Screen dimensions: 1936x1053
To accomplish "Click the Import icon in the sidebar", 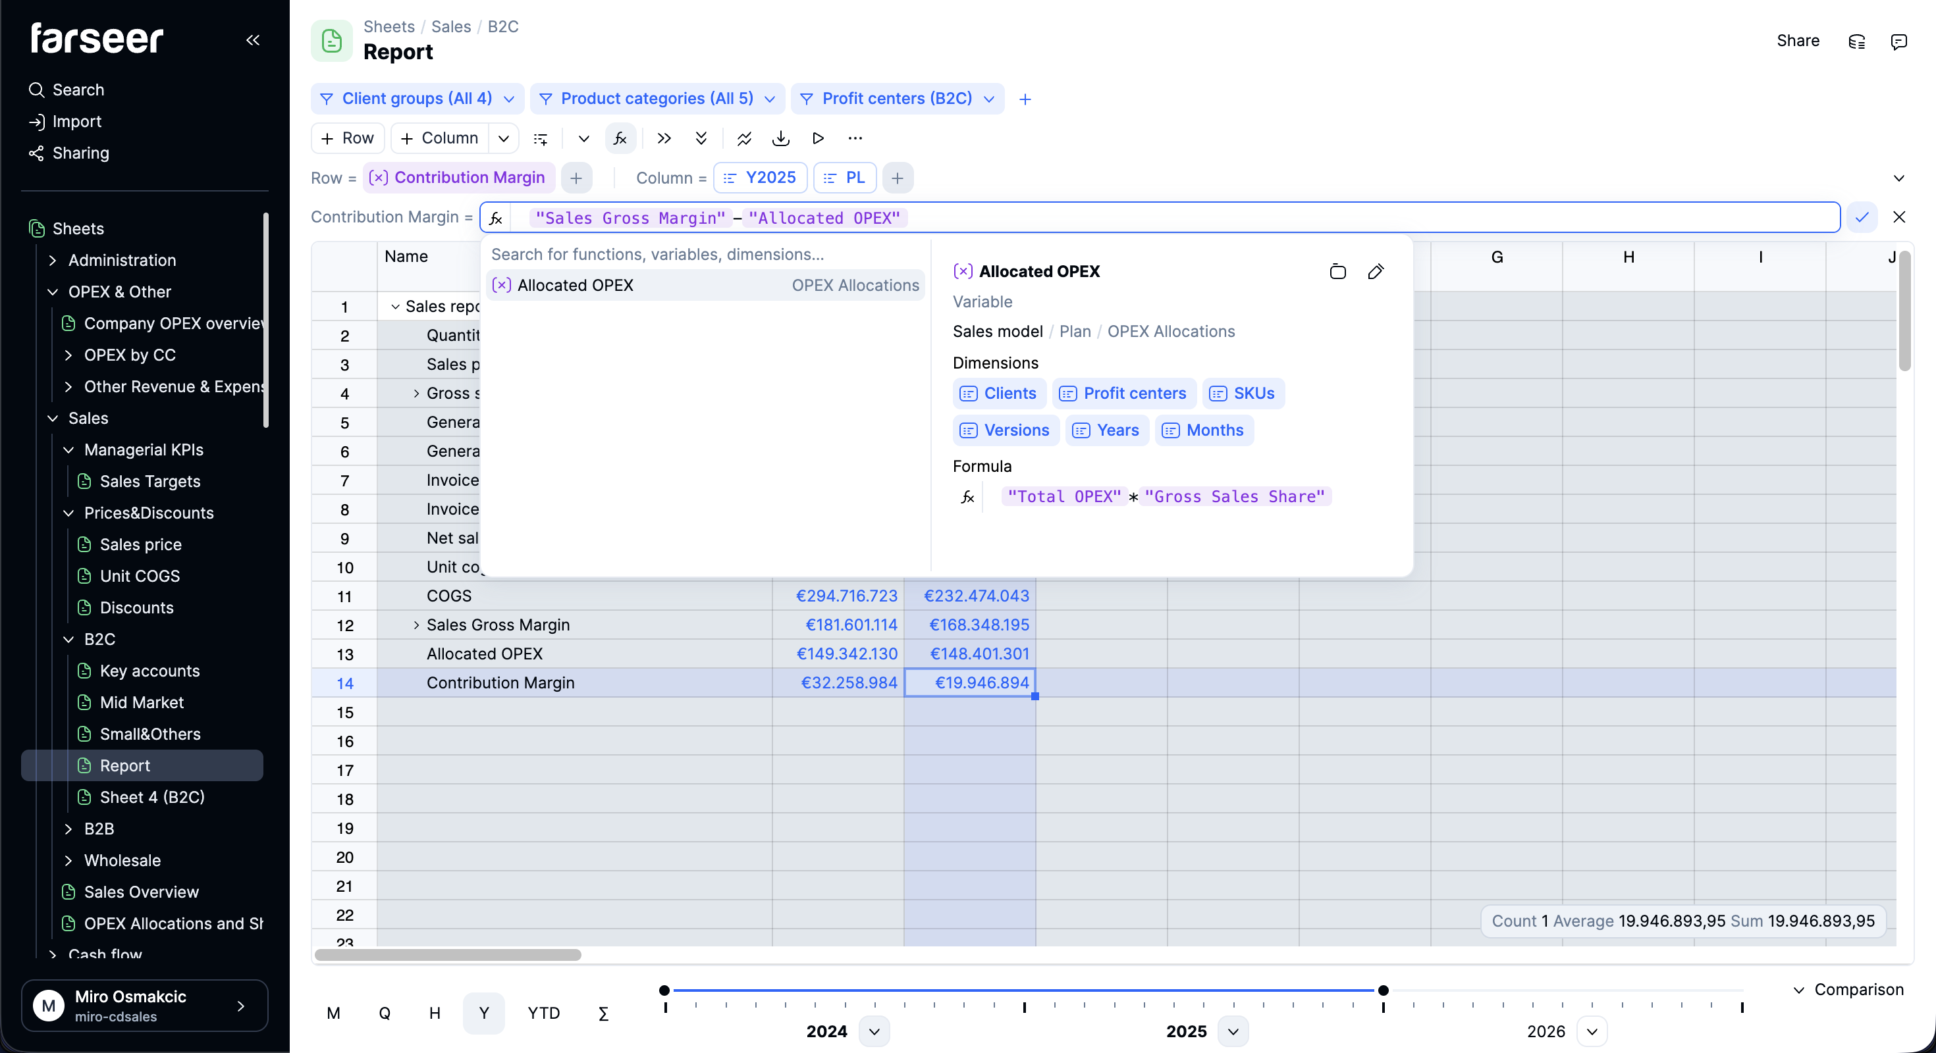I will click(38, 121).
